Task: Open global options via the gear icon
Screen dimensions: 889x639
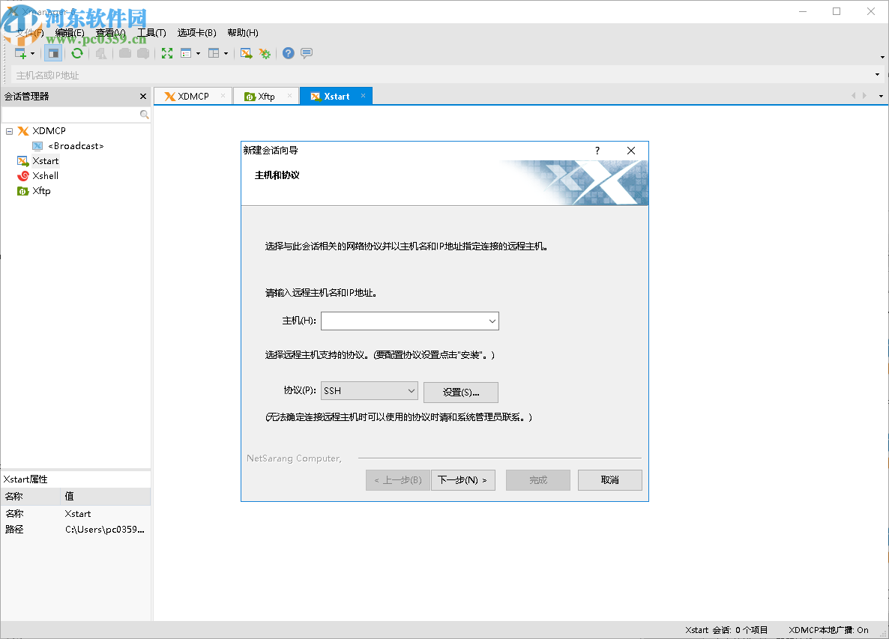Action: coord(265,53)
